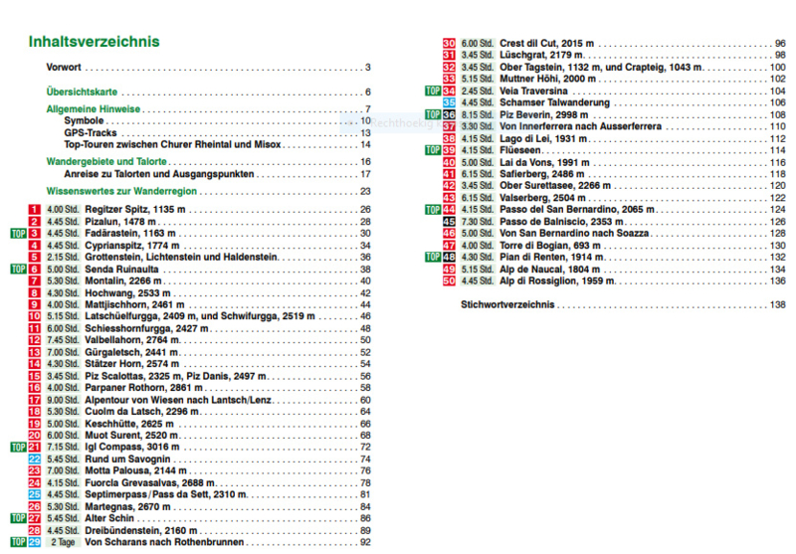Select Mattjischhorn, 2461 m entry

[134, 305]
